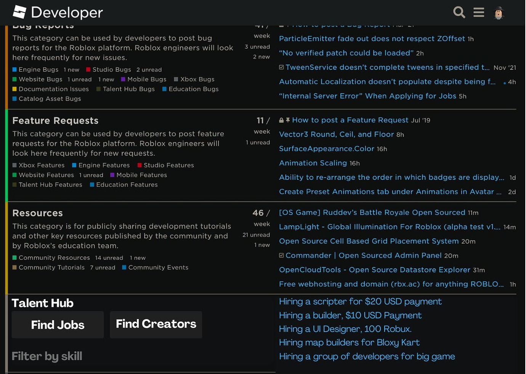Open Hiring map builders for Bloxy Kart

[x=349, y=343]
